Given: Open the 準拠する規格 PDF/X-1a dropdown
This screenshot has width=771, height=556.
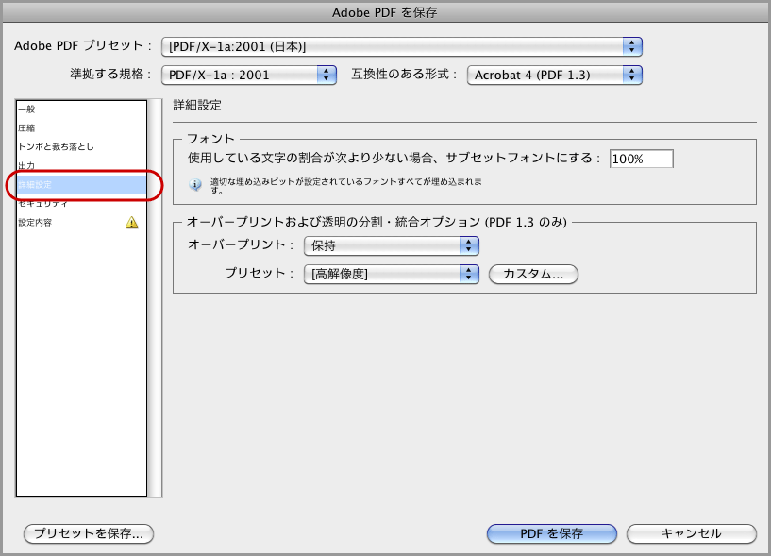Looking at the screenshot, I should 249,76.
